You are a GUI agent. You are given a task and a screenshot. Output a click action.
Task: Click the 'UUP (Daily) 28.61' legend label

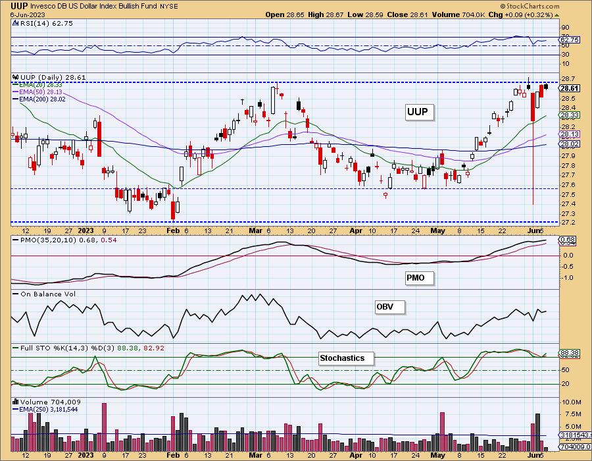point(53,77)
